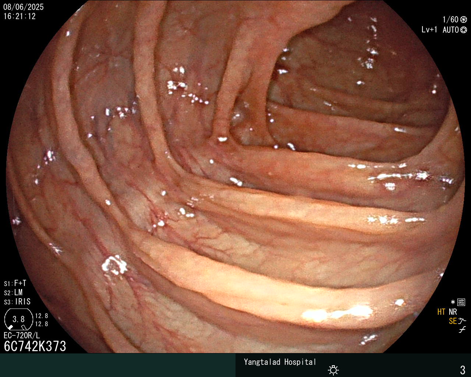Click the scope channel diagram showing 3.8
Image resolution: width=471 pixels, height=377 pixels.
[x=19, y=319]
